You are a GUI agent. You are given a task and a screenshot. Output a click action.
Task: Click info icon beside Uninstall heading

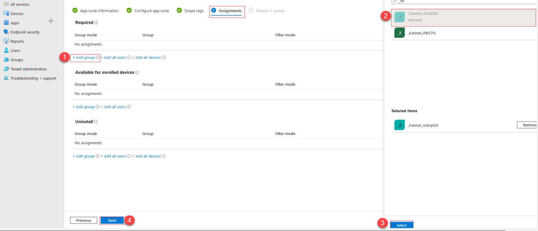click(96, 122)
